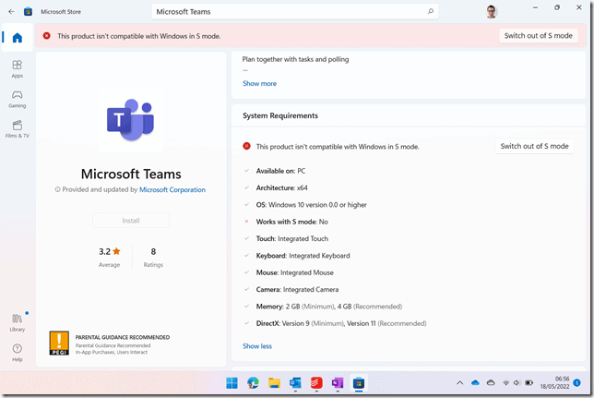The height and width of the screenshot is (398, 594).
Task: Open the user profile avatar
Action: [x=492, y=12]
